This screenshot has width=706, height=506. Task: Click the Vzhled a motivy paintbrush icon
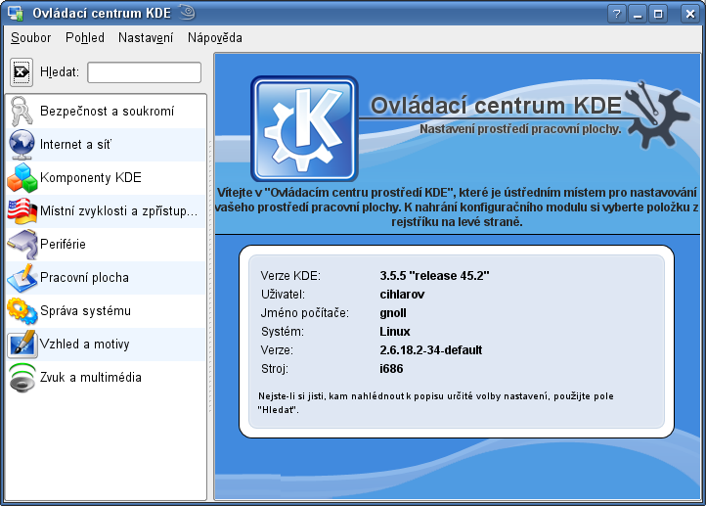(x=22, y=345)
